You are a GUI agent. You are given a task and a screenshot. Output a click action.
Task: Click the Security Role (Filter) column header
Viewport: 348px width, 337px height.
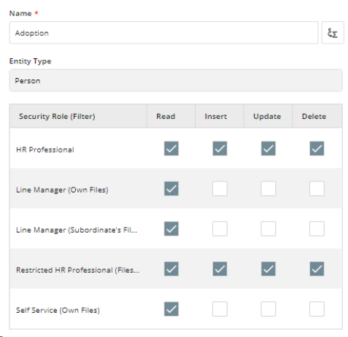click(78, 116)
